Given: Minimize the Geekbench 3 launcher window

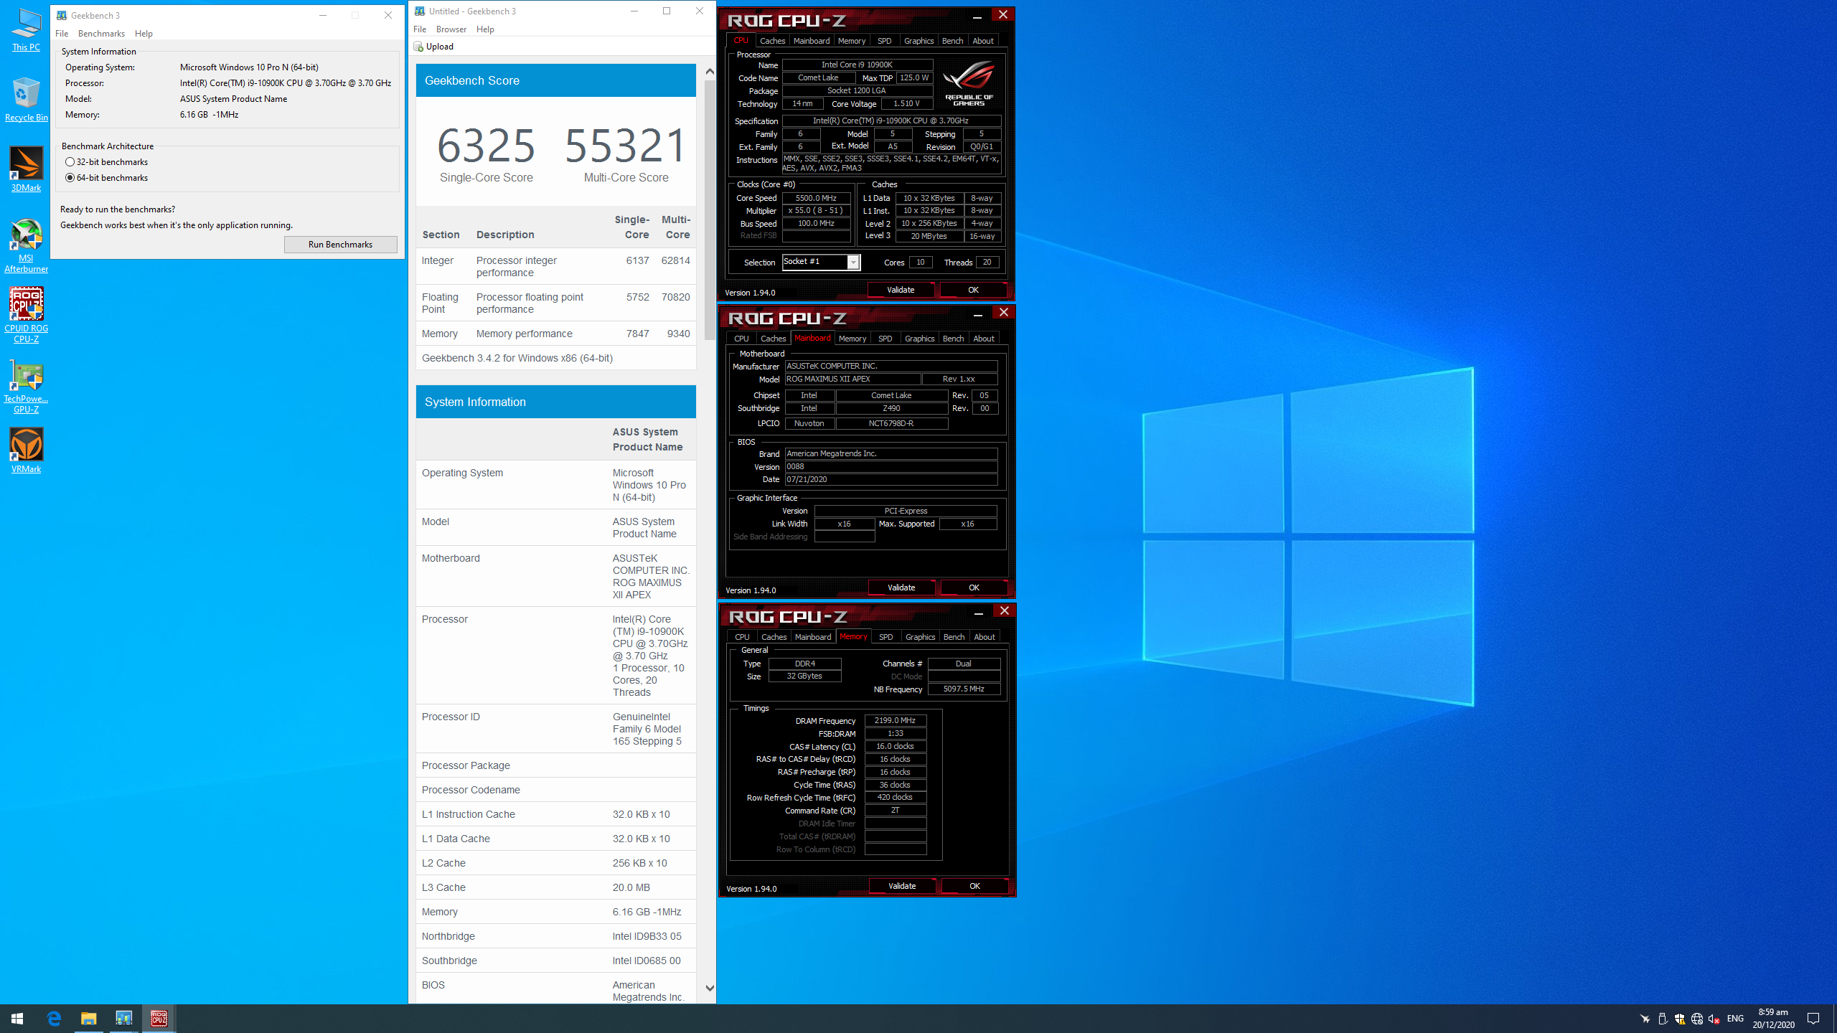Looking at the screenshot, I should [323, 15].
